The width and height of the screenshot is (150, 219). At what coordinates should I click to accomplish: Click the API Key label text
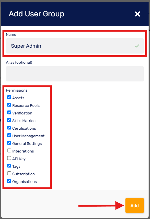19,159
